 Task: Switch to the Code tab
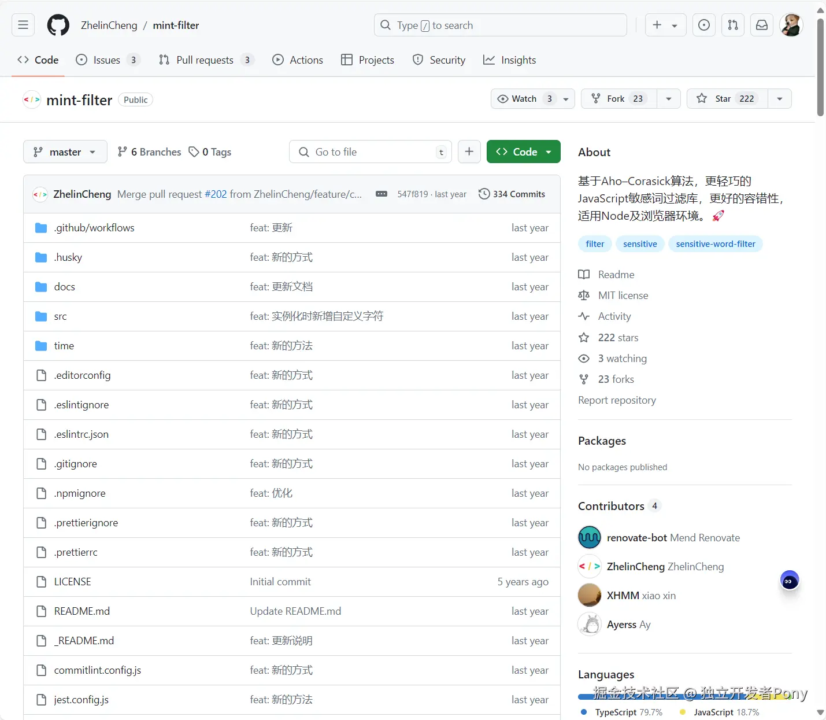(38, 60)
